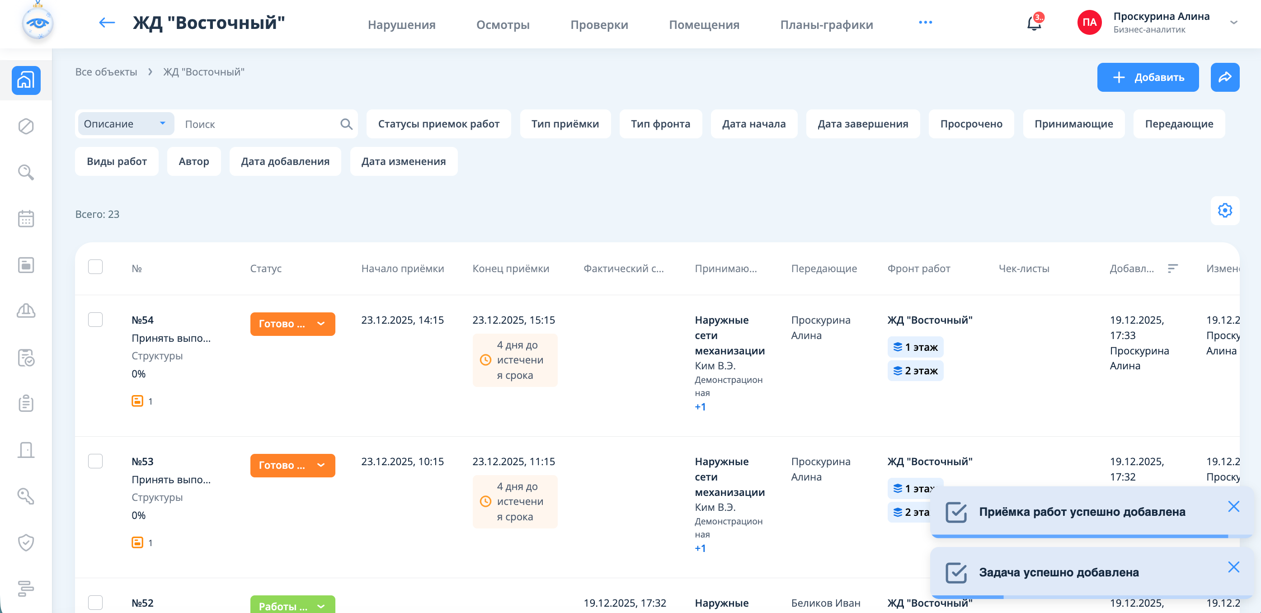Click the shield check sidebar icon
The height and width of the screenshot is (613, 1261).
[26, 542]
